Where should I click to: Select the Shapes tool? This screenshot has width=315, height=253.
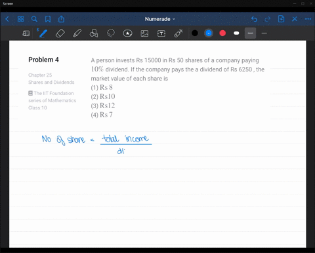click(94, 33)
